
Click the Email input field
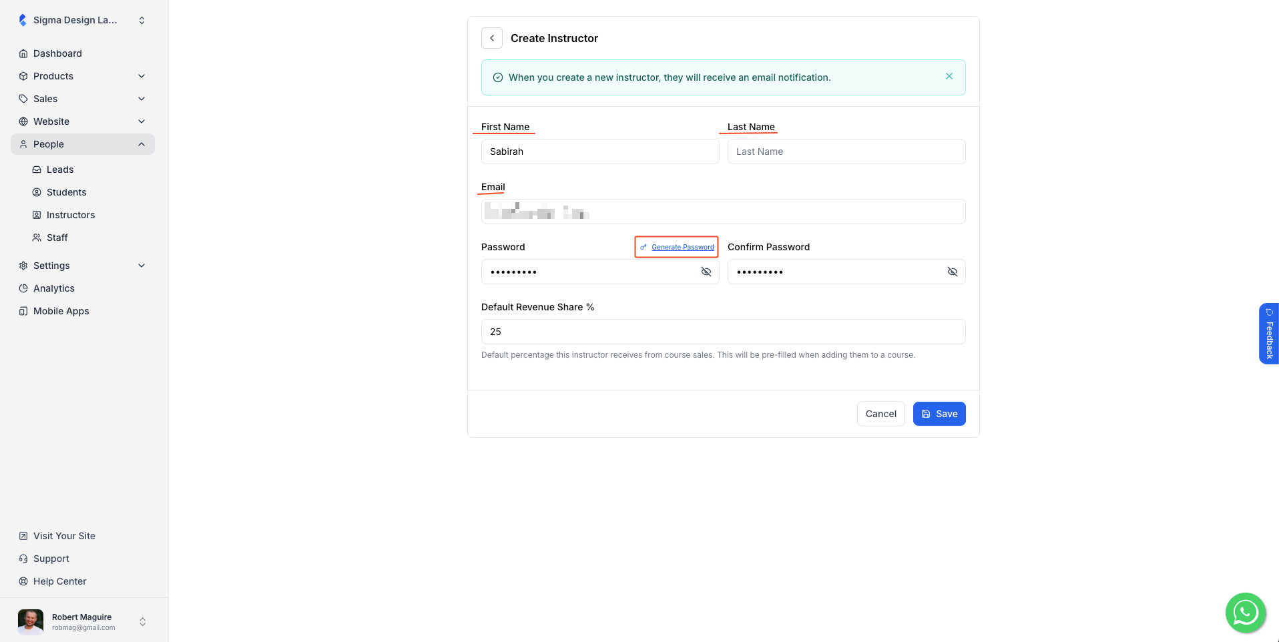pos(724,212)
